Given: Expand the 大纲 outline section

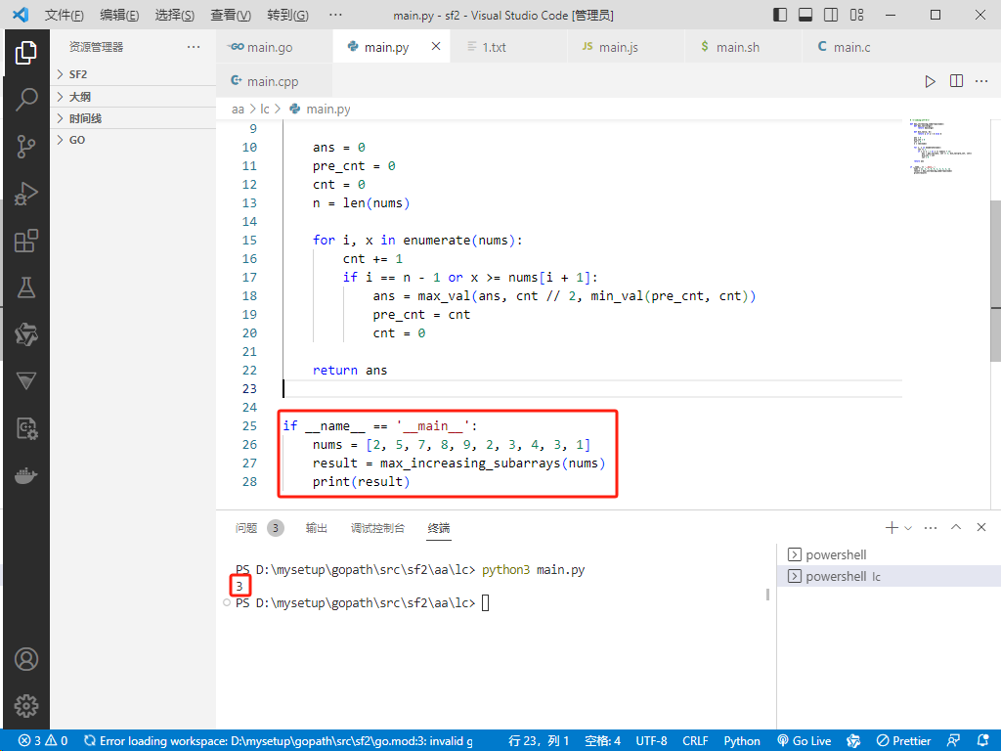Looking at the screenshot, I should coord(133,97).
